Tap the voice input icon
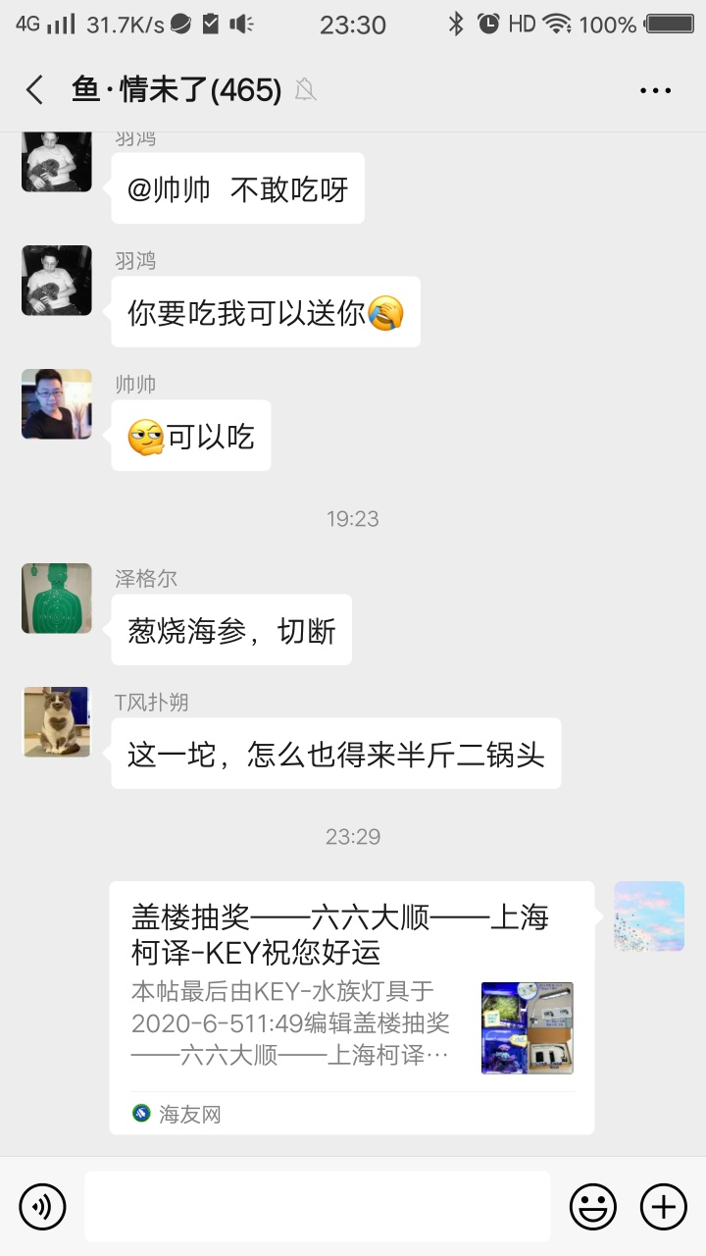 tap(42, 1206)
